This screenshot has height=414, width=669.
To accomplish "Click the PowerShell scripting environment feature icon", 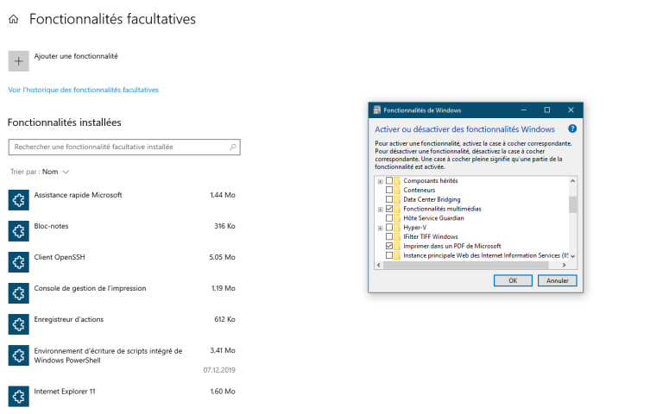I will 18,355.
